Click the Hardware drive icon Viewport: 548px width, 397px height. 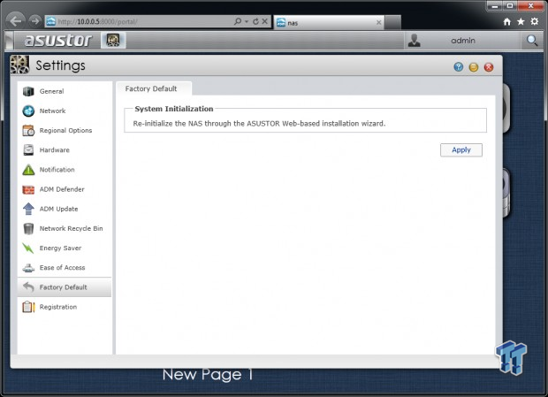pos(28,150)
